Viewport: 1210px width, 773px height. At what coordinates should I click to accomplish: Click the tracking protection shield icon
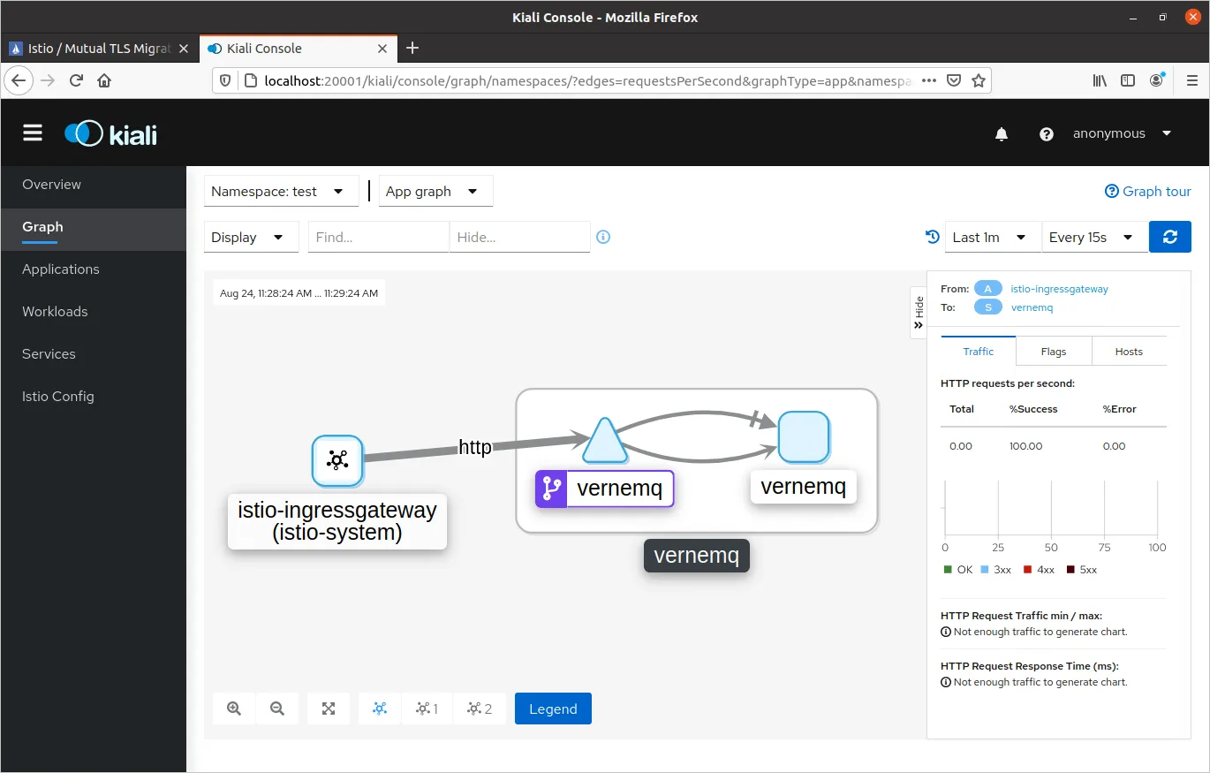click(x=225, y=80)
